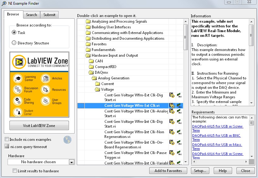
Task: Open the Student Corner icon
Action: (x=18, y=112)
